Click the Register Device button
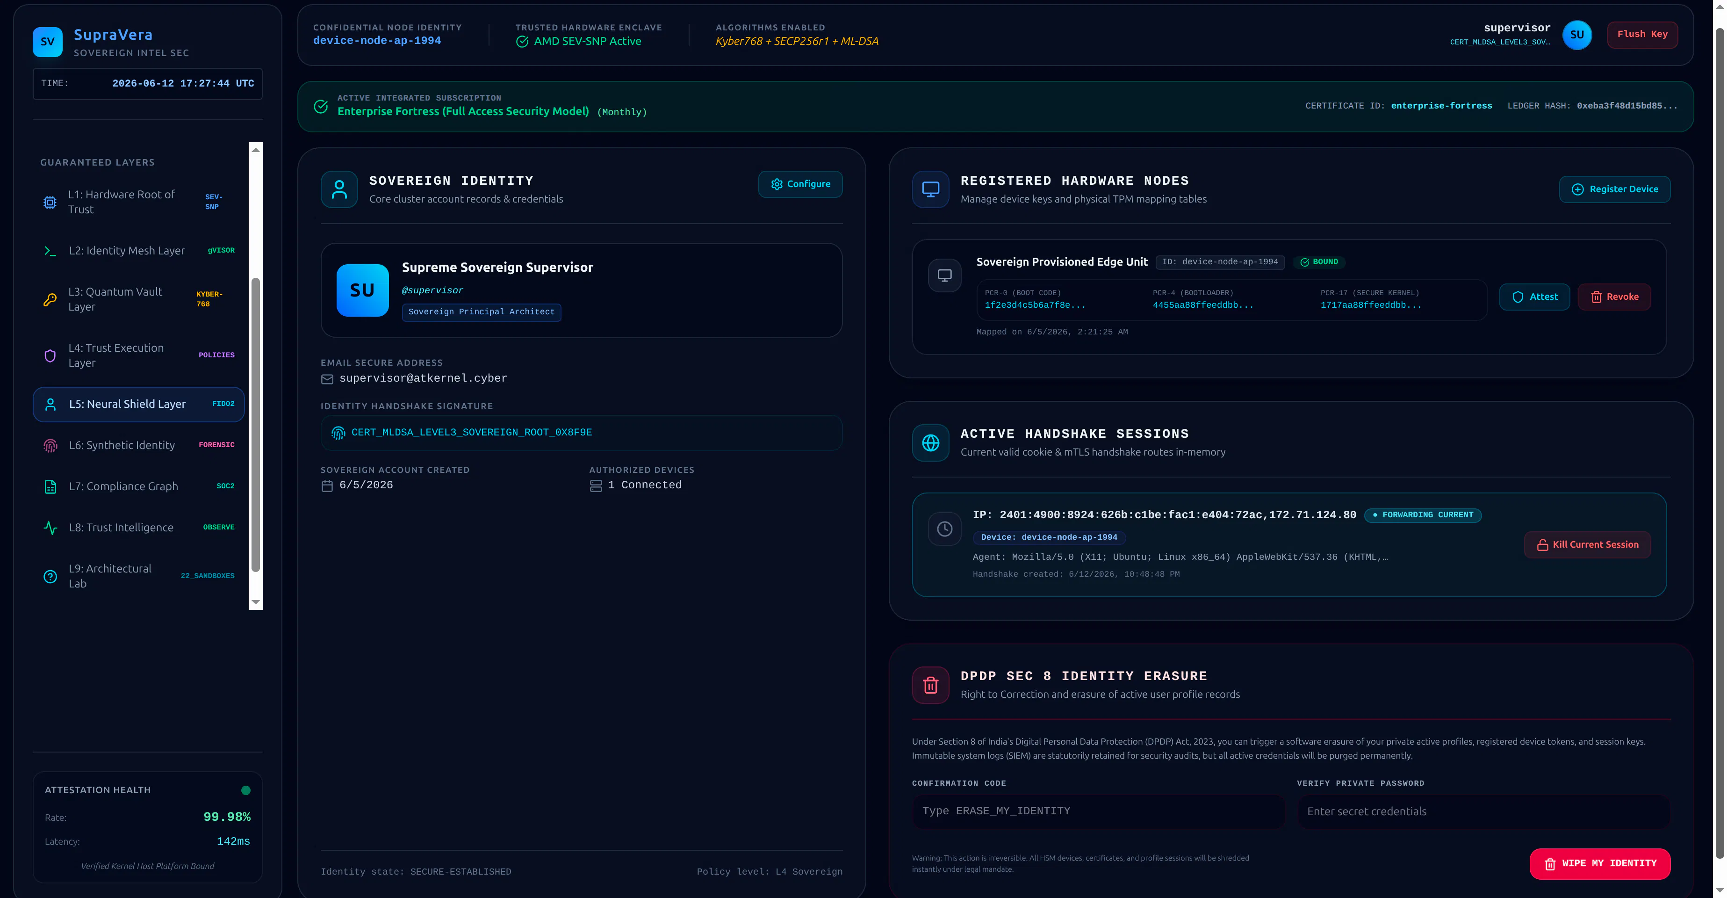The image size is (1727, 898). pos(1614,189)
